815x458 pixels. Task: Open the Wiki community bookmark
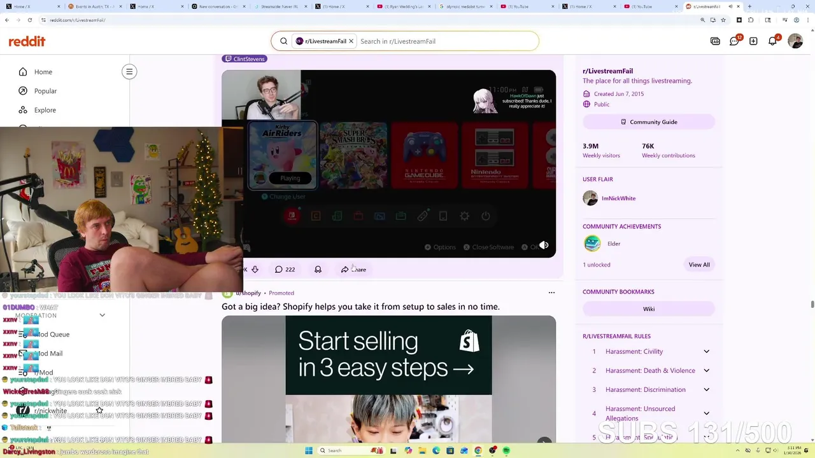click(649, 309)
